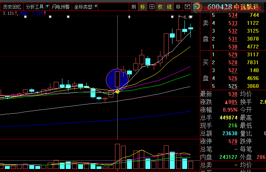266x172 pixels.
Task: Toggle the 权 ex-rights adjustment button
Action: pyautogui.click(x=160, y=7)
